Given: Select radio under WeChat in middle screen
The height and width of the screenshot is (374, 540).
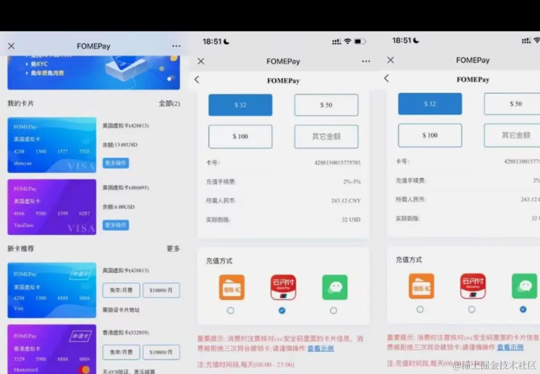Looking at the screenshot, I should 333,310.
